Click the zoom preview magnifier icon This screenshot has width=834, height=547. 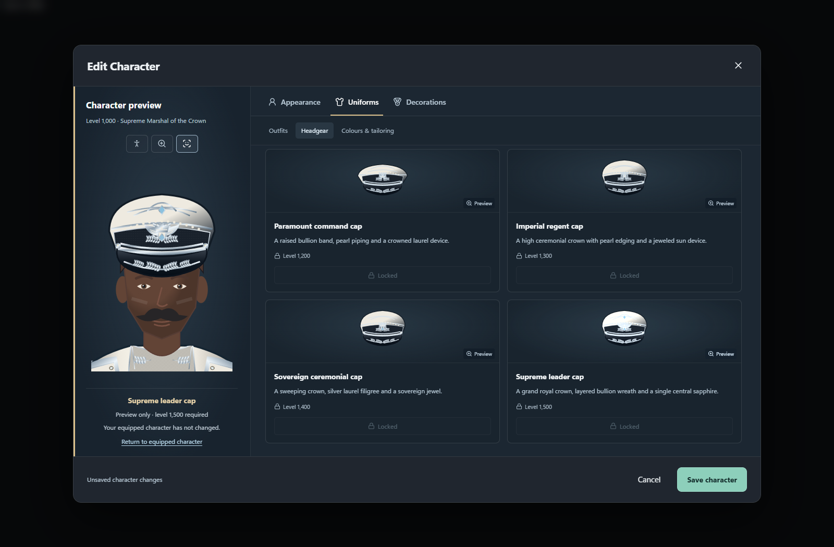[162, 144]
